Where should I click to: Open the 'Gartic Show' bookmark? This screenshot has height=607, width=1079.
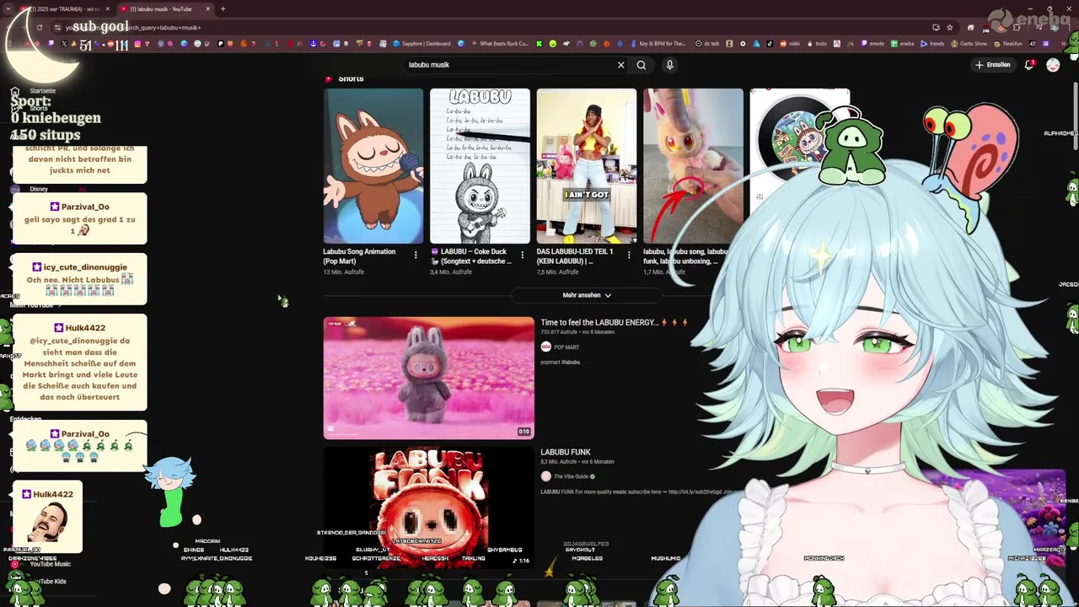click(x=969, y=44)
